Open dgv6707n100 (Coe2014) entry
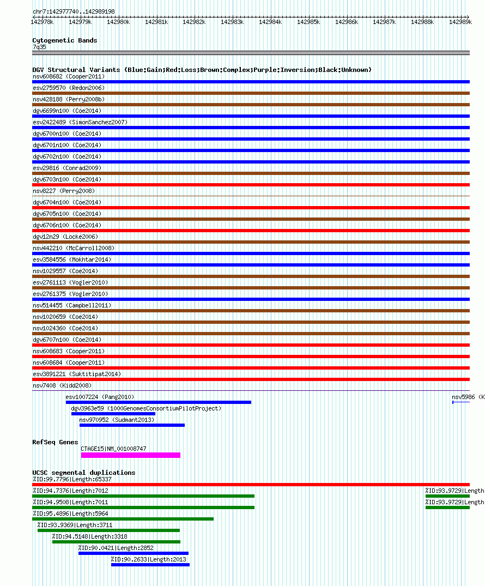 click(x=67, y=340)
